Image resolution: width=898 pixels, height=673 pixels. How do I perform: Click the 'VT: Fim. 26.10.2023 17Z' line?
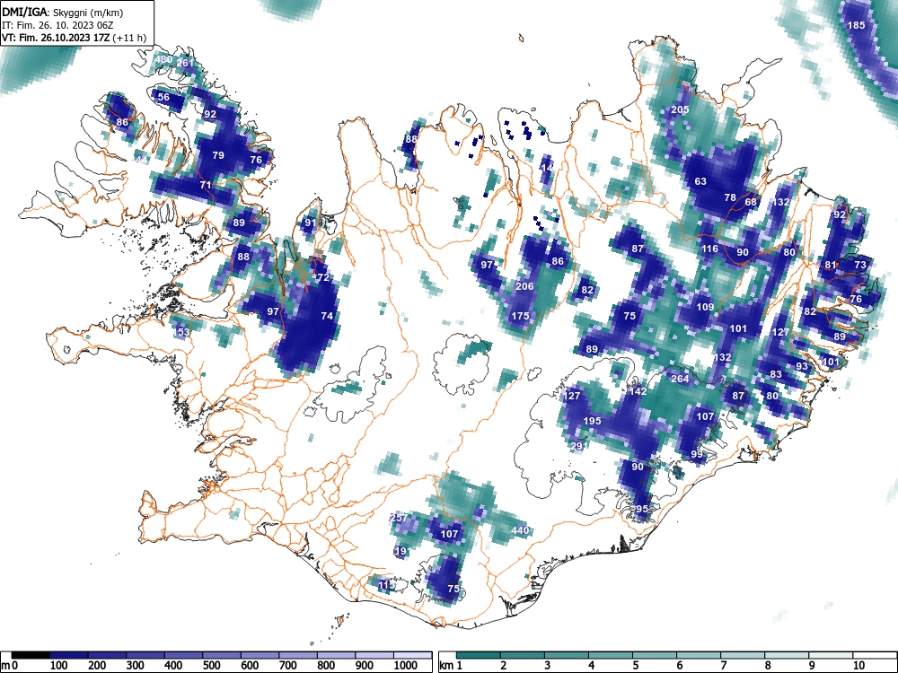[56, 39]
